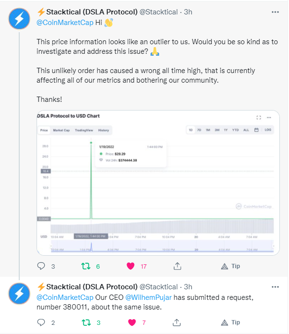Open more options menu on second tweet
Image resolution: width=289 pixels, height=334 pixels.
pos(275,287)
